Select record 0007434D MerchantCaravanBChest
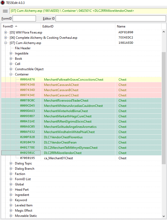 [x=81, y=90]
